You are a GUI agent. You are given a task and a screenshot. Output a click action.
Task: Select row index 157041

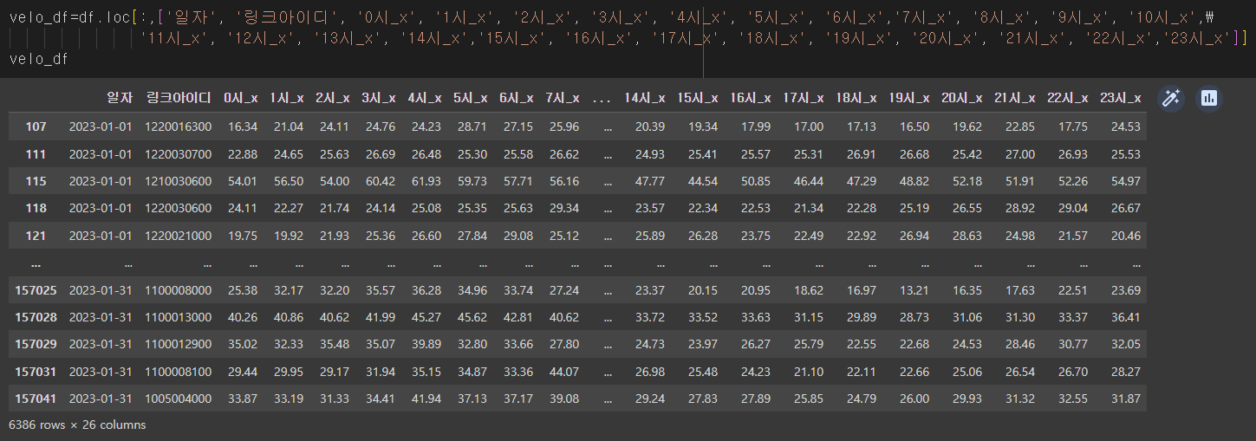point(36,399)
